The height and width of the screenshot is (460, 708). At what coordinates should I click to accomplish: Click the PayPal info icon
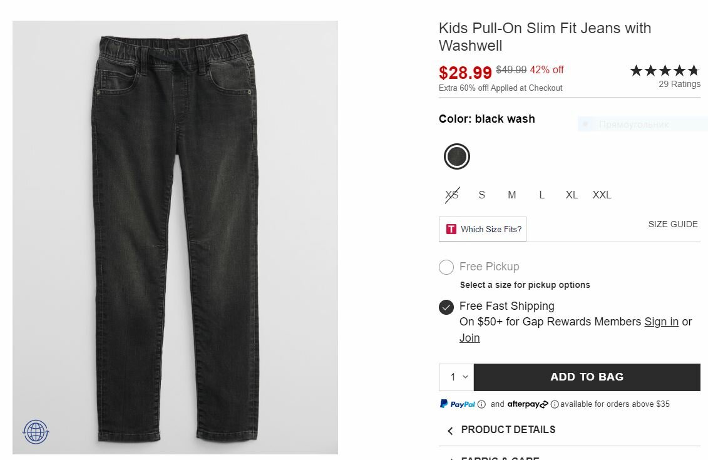[481, 404]
